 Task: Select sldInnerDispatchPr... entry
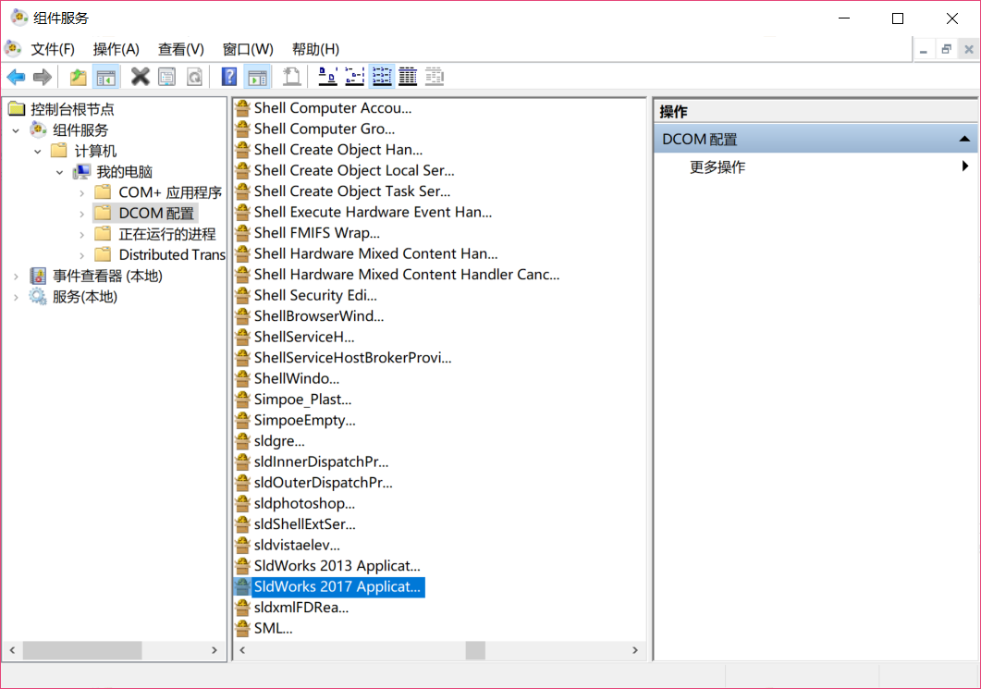[322, 461]
